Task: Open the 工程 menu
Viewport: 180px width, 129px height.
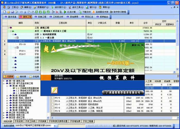Action: click(15, 7)
